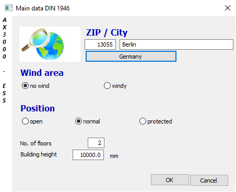Click the 'Building height' label
This screenshot has width=236, height=192.
pos(39,154)
